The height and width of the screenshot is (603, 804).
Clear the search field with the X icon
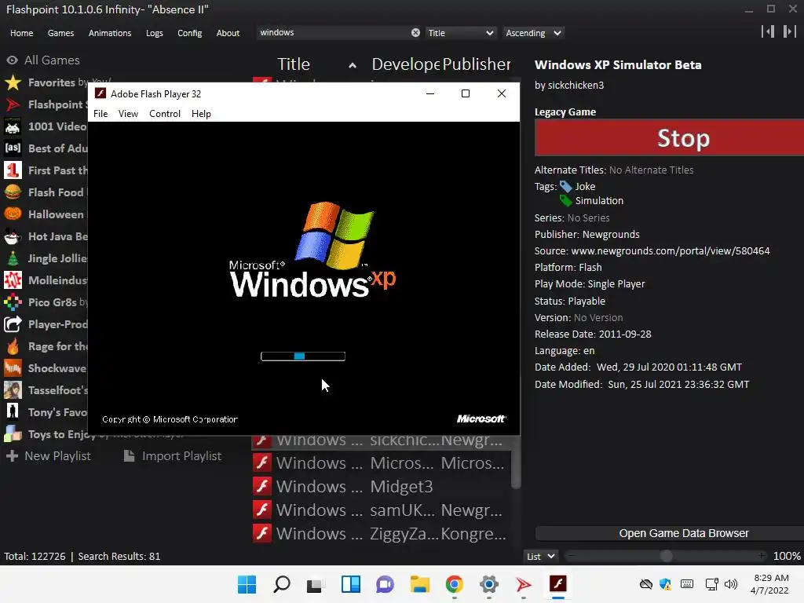pyautogui.click(x=415, y=32)
